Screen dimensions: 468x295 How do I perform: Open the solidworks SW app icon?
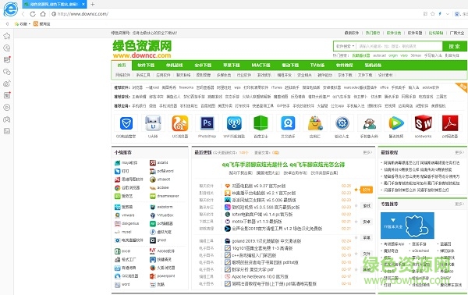(424, 123)
